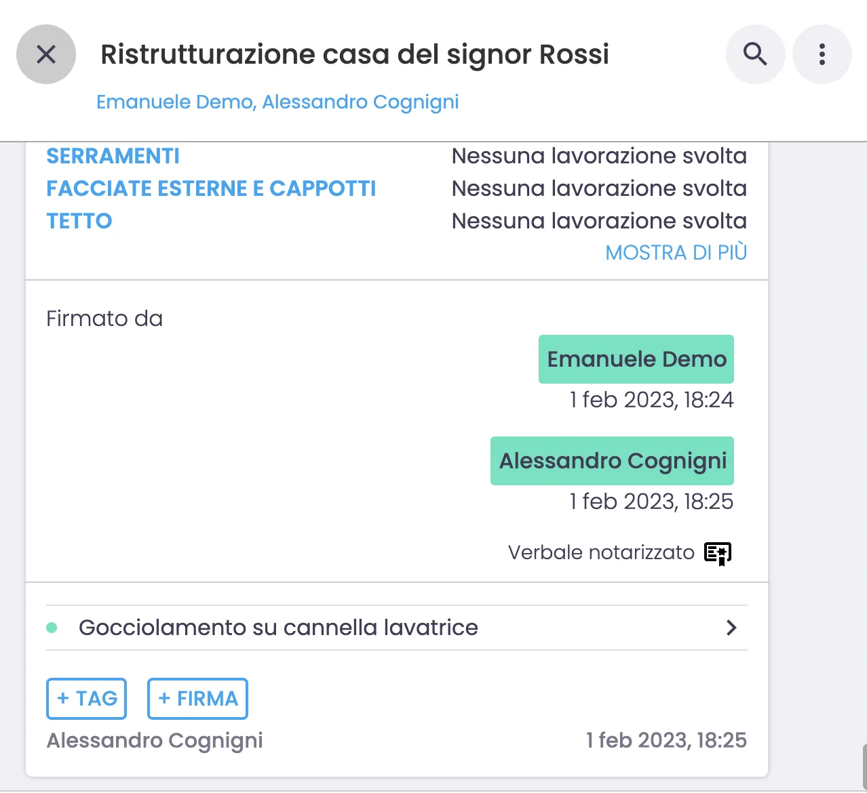Open the search magnifier icon
Image resolution: width=867 pixels, height=793 pixels.
pyautogui.click(x=755, y=54)
